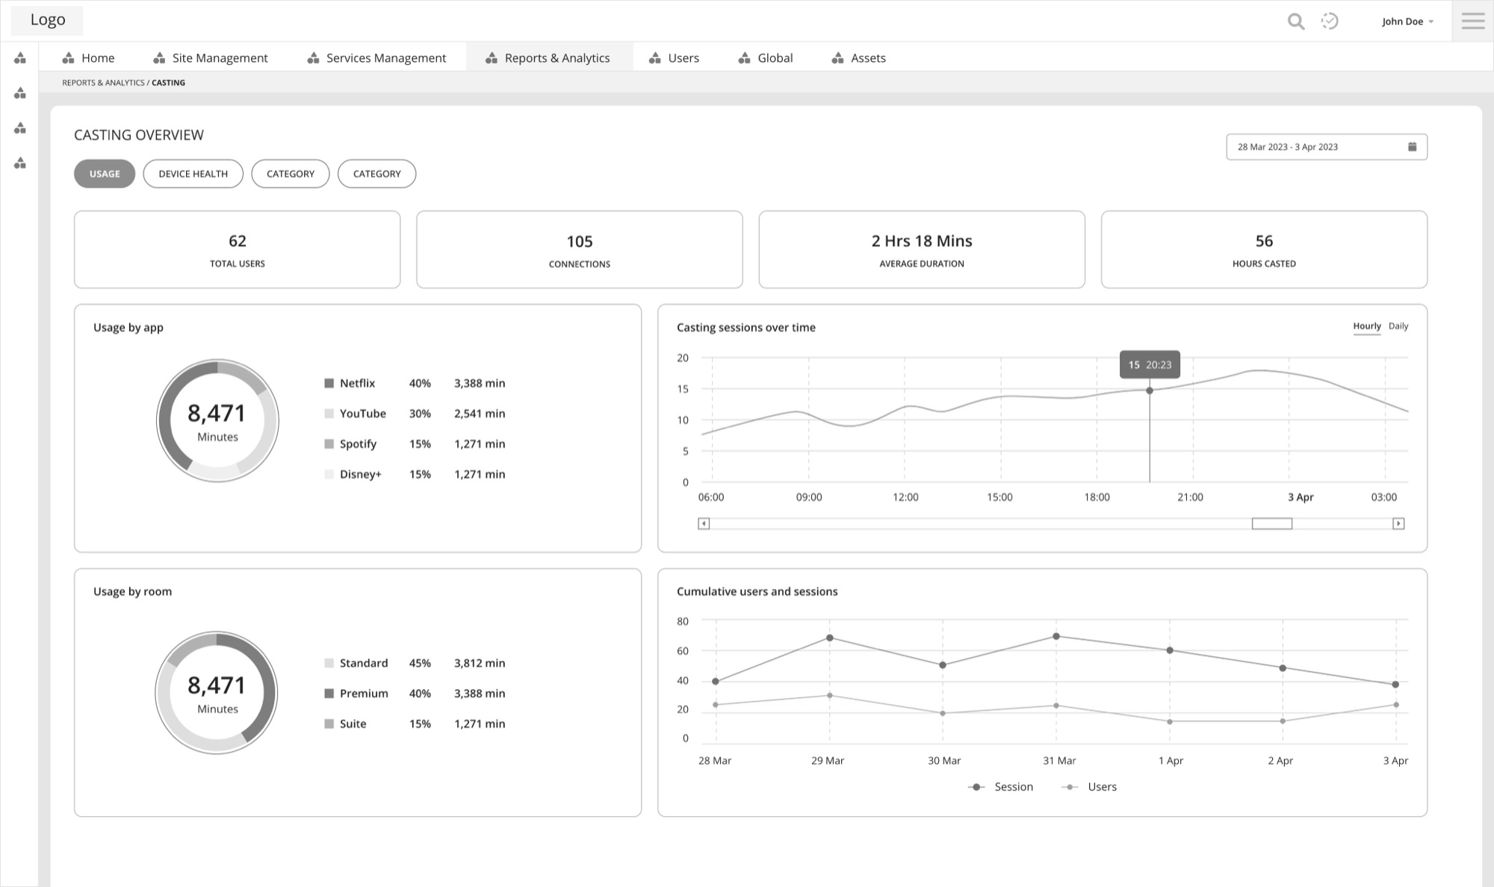
Task: Click the YouTube row in usage legend
Action: pos(415,414)
